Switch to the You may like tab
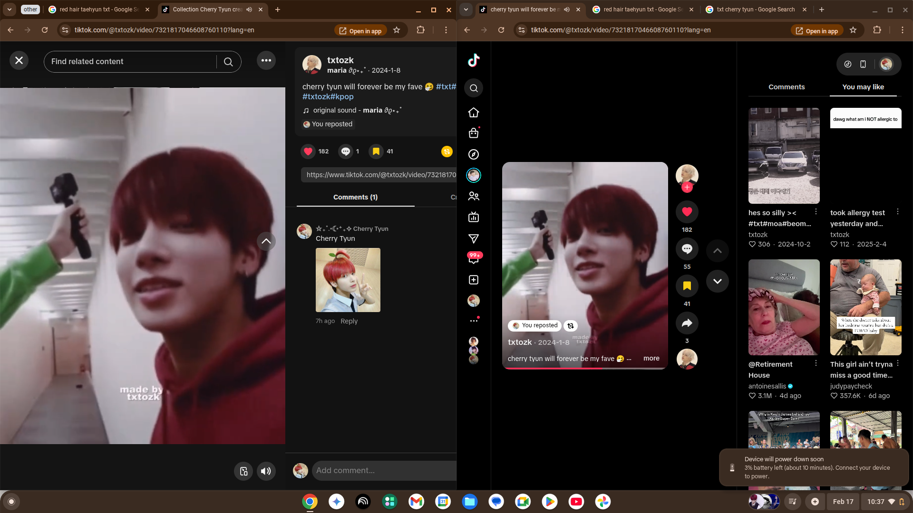This screenshot has height=513, width=913. coord(863,87)
